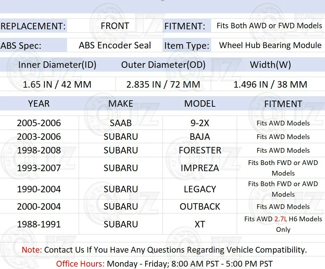Click the Inner Diameter(ID) header
Image resolution: width=325 pixels, height=269 pixels.
pos(57,65)
